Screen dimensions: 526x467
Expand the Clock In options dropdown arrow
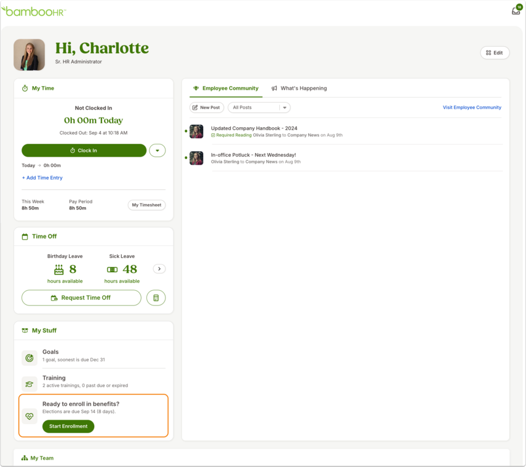pyautogui.click(x=157, y=151)
